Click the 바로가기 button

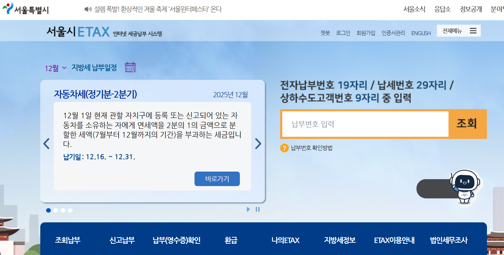click(217, 179)
